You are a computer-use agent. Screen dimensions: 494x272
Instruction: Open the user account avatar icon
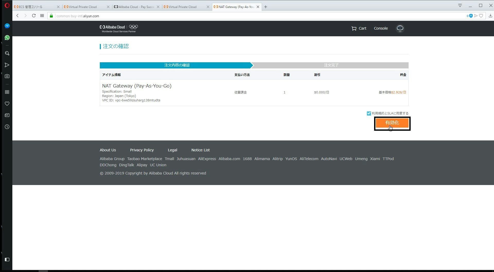[x=400, y=28]
